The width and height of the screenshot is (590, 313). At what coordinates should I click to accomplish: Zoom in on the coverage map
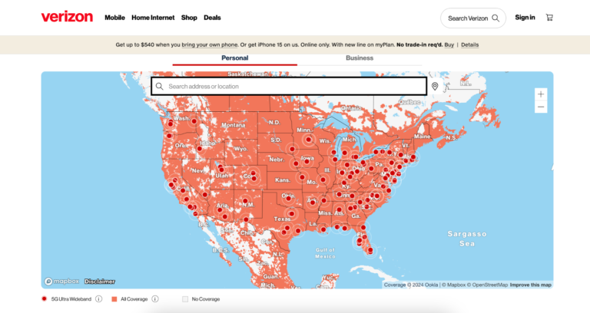coord(542,94)
